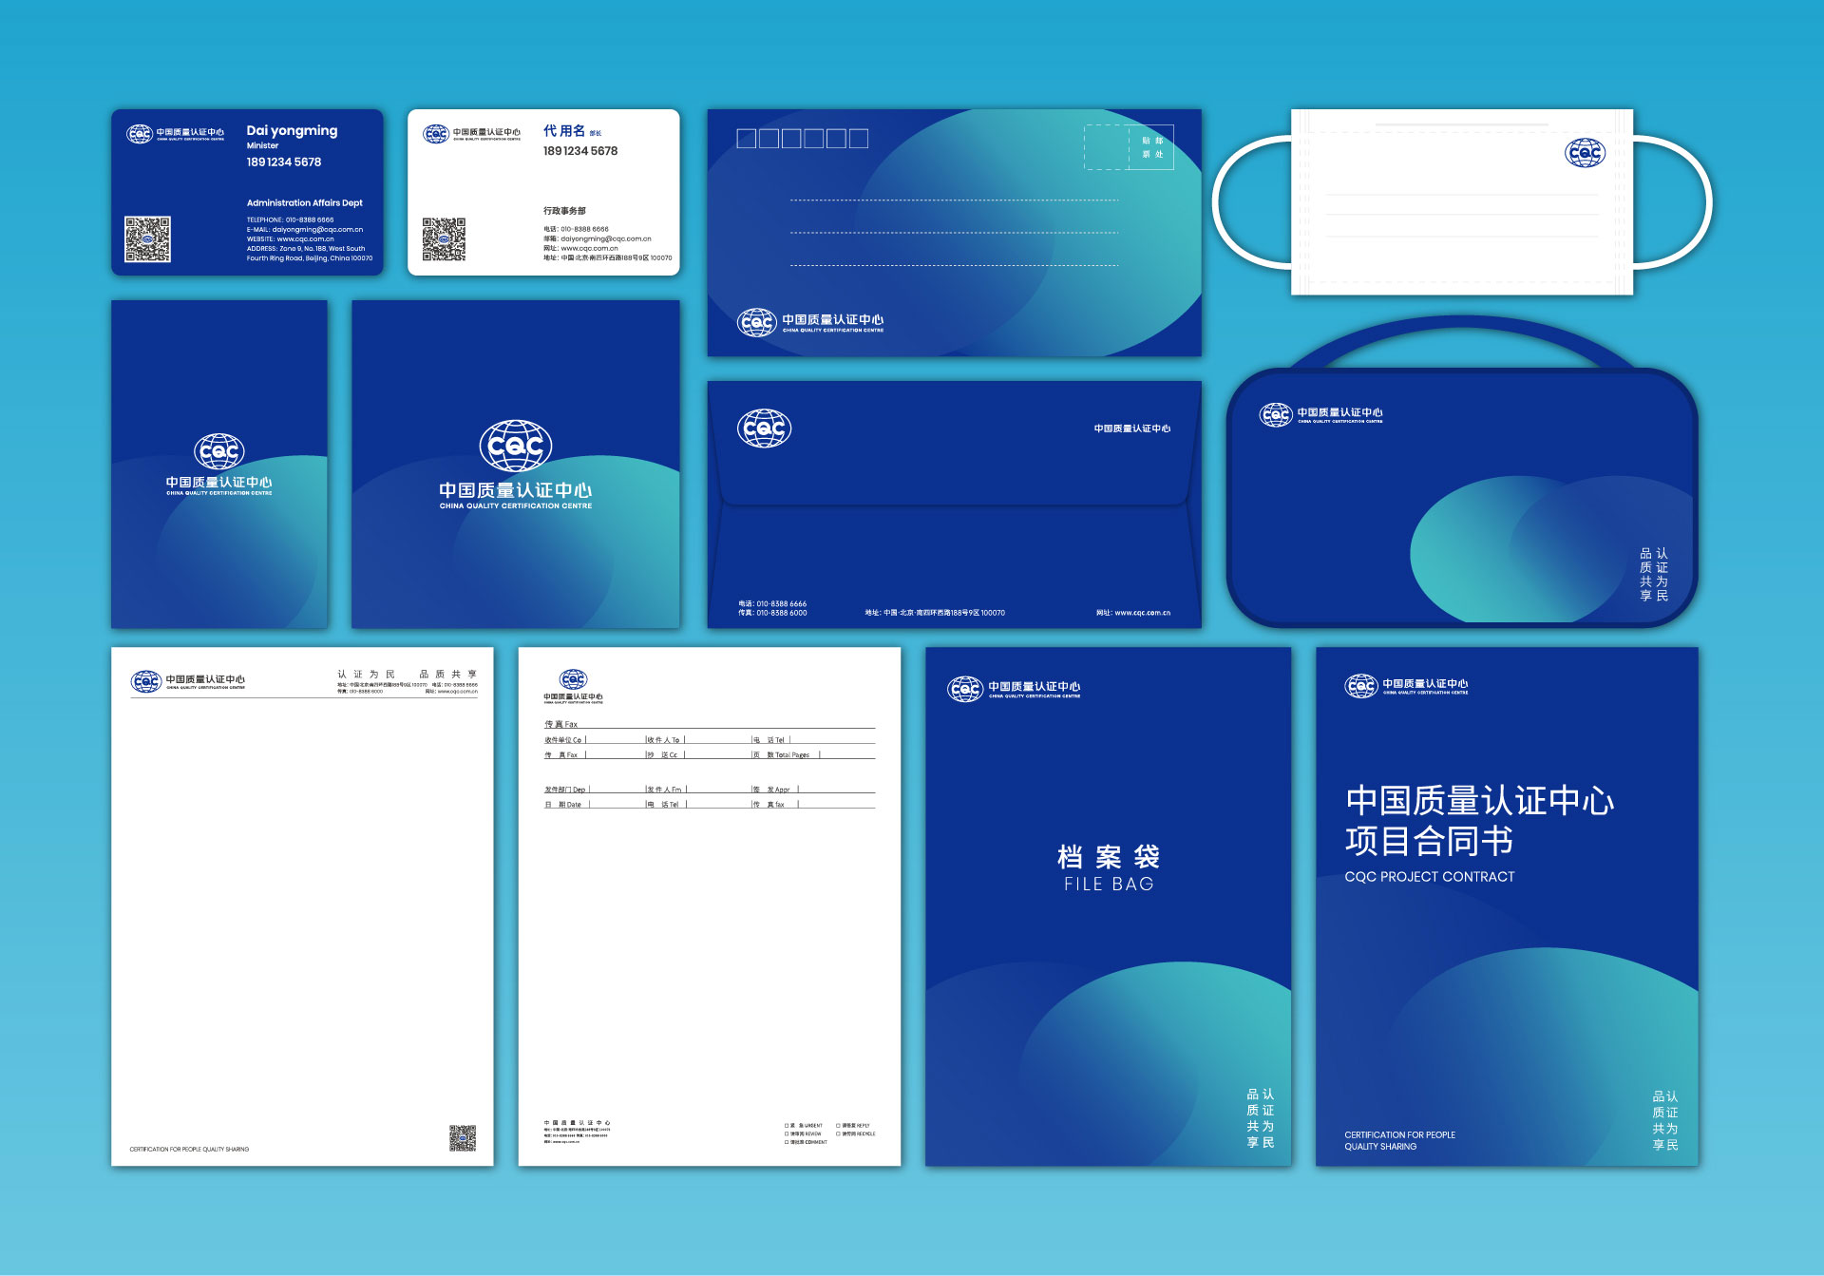Check the URGENT box on fax form
The image size is (1824, 1276).
tap(787, 1126)
